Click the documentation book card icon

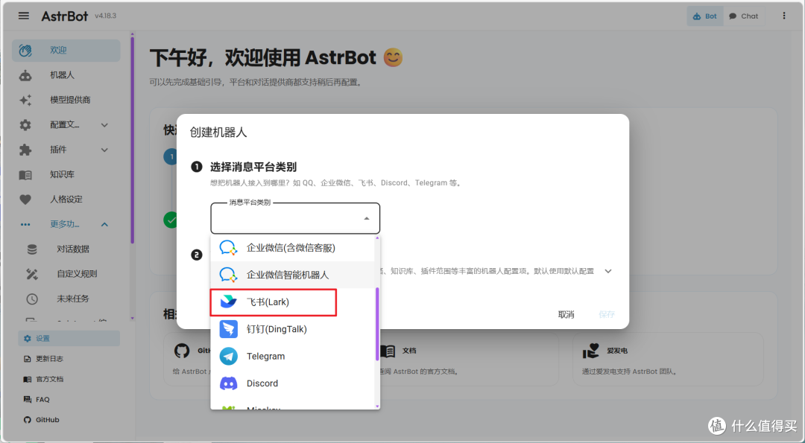(387, 351)
